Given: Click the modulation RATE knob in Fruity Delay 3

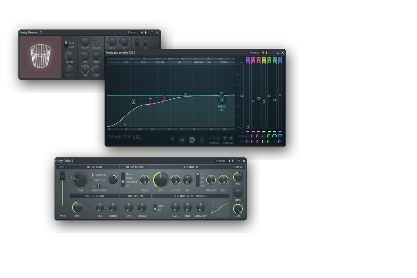Looking at the screenshot, I should pos(77,208).
